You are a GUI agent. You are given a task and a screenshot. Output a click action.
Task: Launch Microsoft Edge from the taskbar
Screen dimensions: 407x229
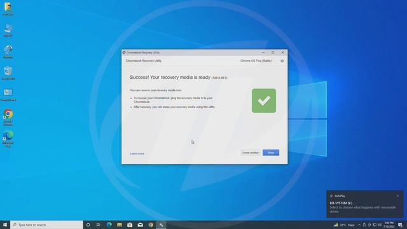109,225
